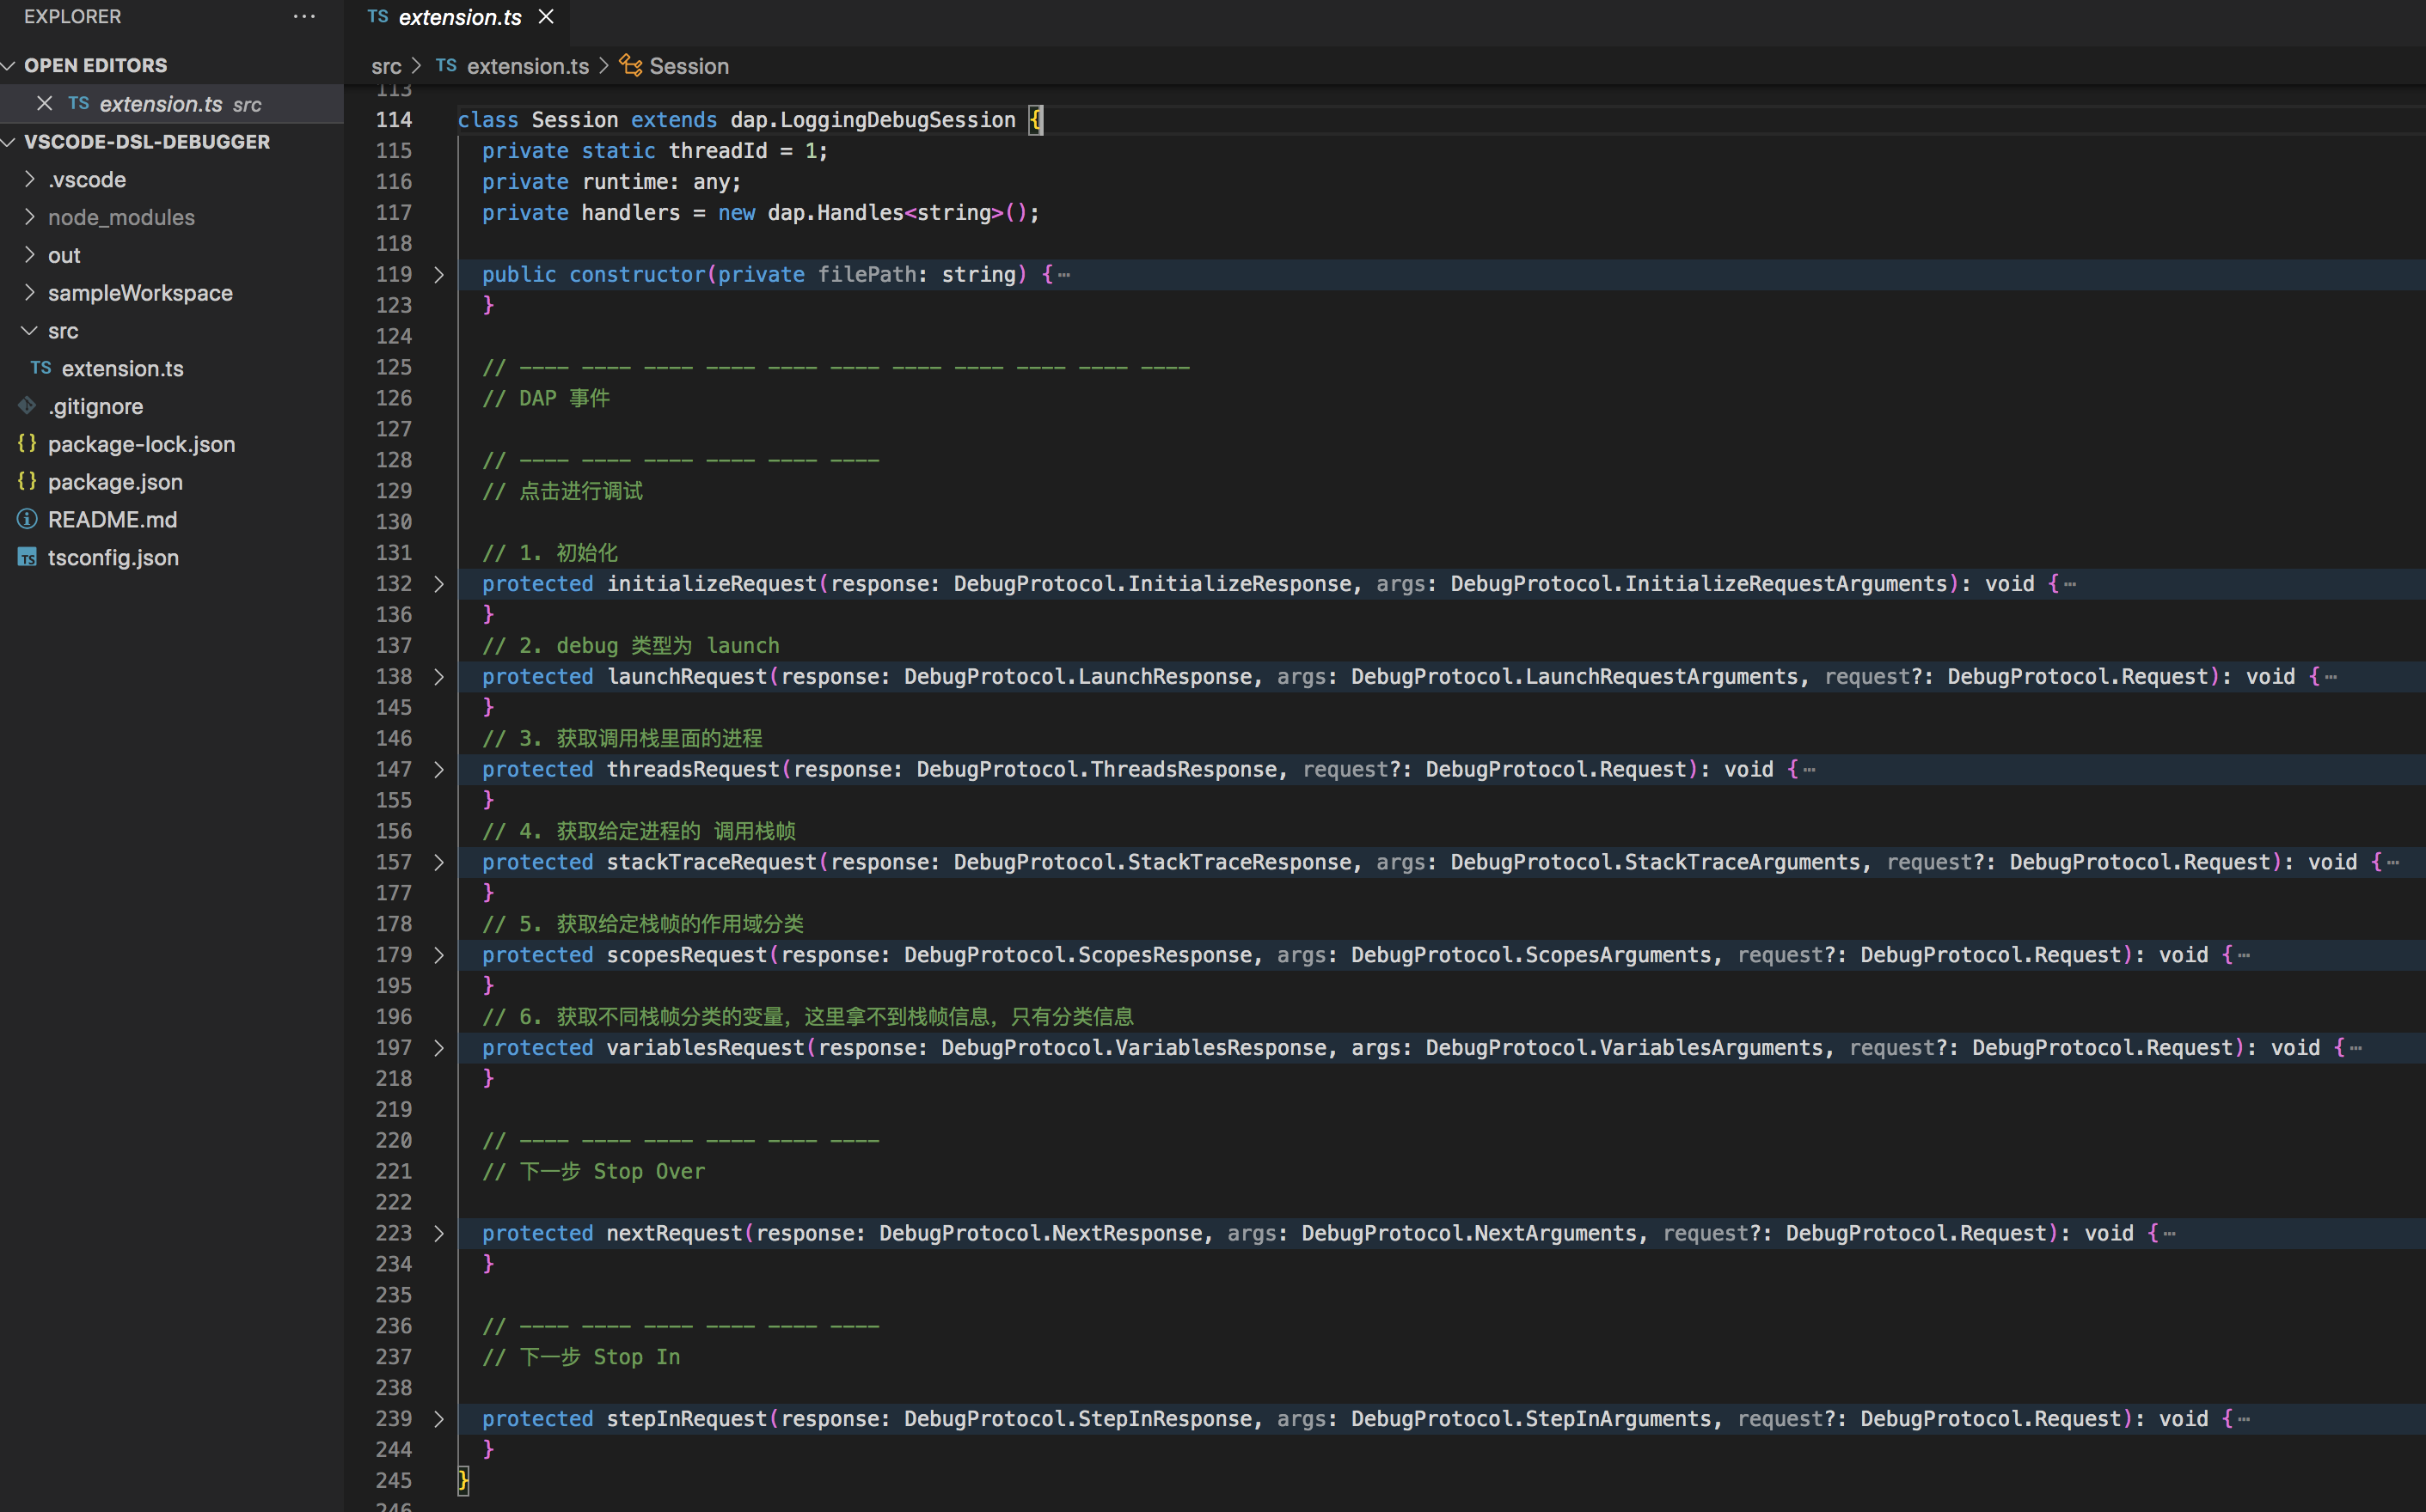
Task: Click the folded ellipsis after nextRequest's brace
Action: 2170,1234
